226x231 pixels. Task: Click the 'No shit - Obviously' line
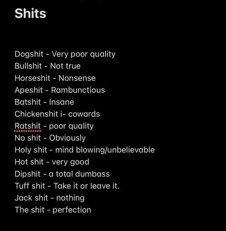50,138
